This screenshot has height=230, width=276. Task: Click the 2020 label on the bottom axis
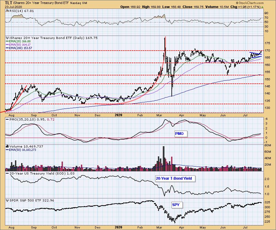point(118,227)
